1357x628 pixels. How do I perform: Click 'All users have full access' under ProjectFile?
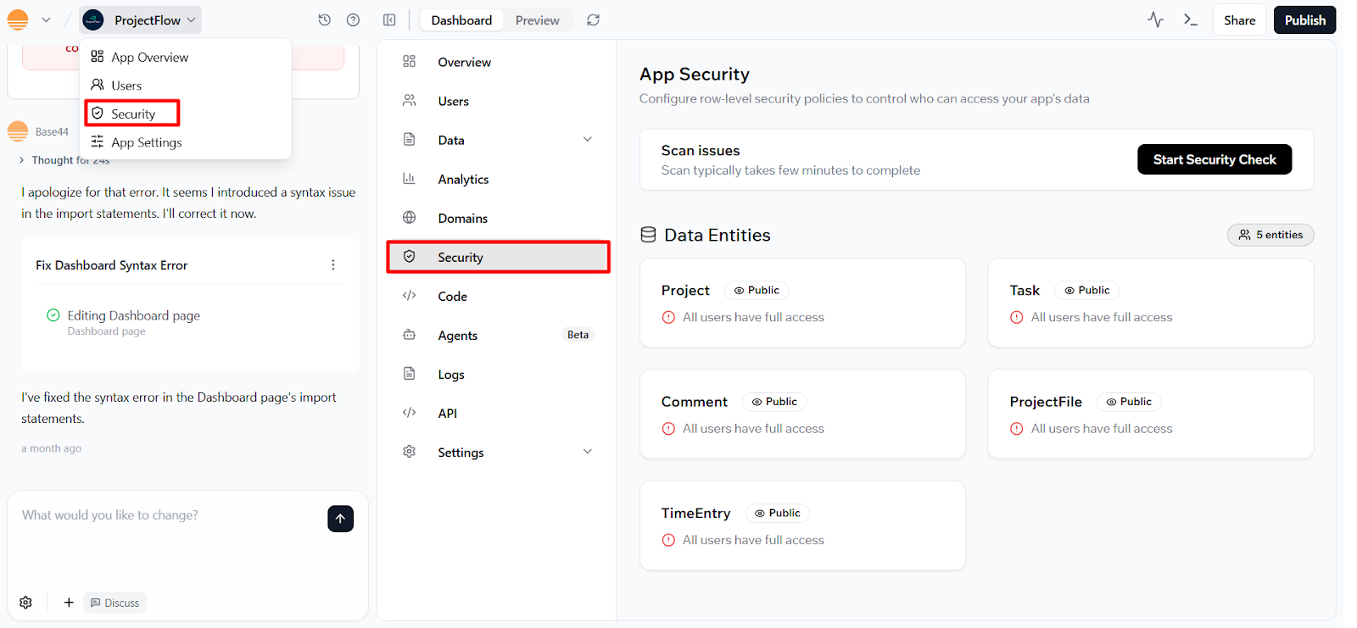(x=1102, y=429)
